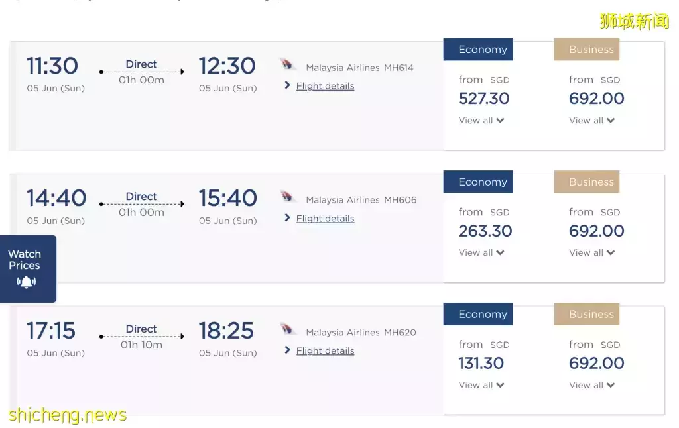Click chevron beside MH606 Flight details

tap(287, 218)
